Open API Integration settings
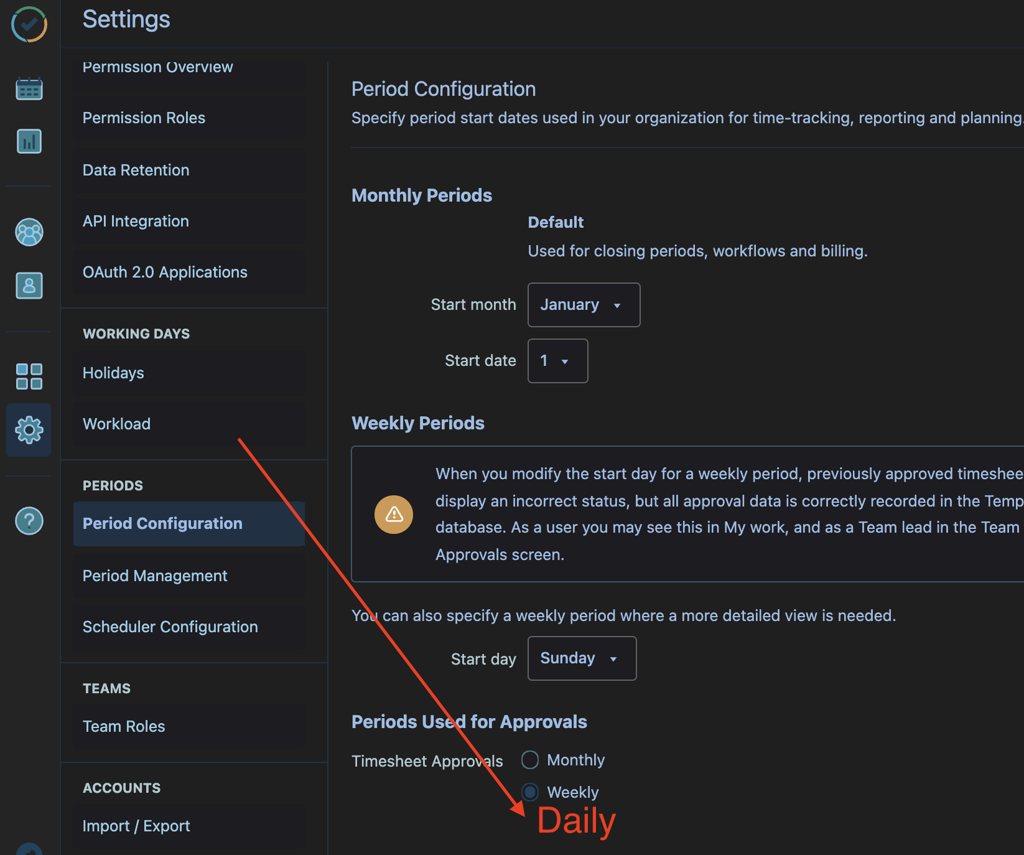The image size is (1024, 855). click(136, 221)
